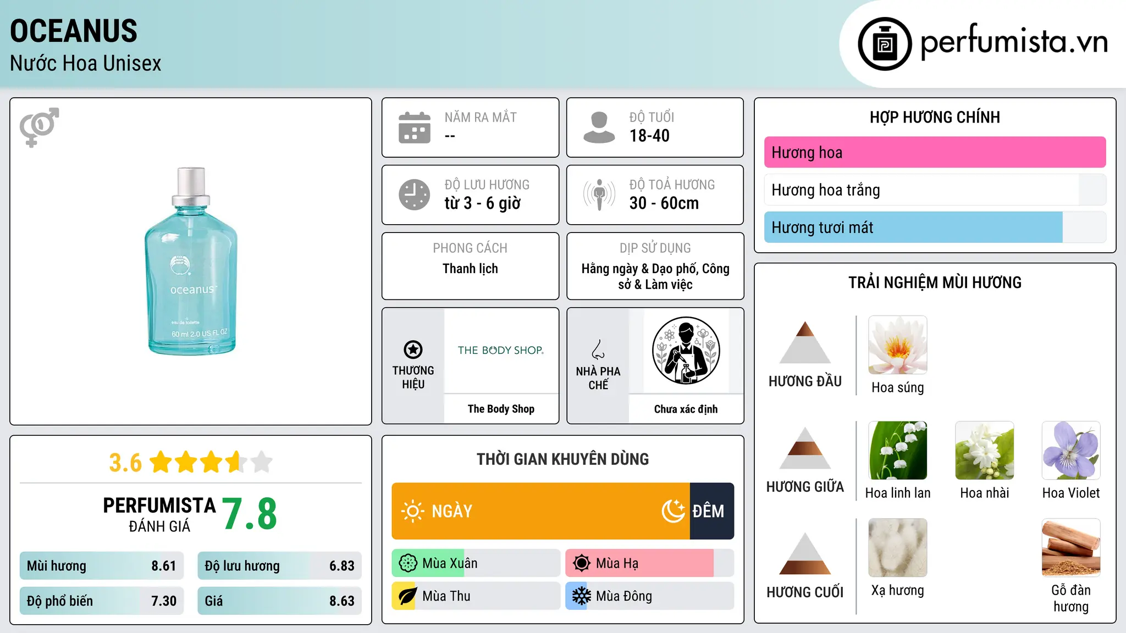The image size is (1126, 633).
Task: Click the Hợp hương chính heading
Action: click(935, 118)
